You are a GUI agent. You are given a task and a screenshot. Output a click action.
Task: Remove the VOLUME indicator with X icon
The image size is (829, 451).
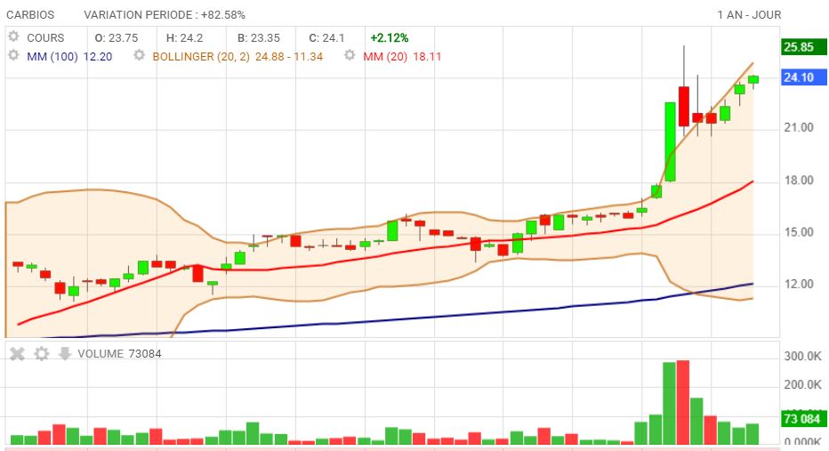[17, 354]
